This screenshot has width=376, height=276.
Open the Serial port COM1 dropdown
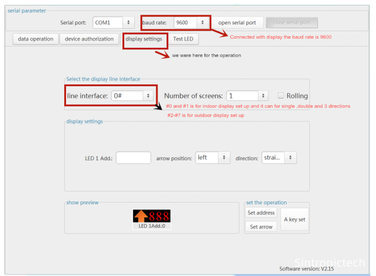[113, 22]
